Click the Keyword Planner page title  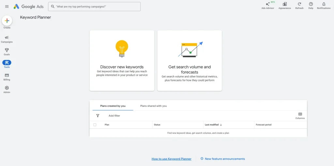[36, 17]
